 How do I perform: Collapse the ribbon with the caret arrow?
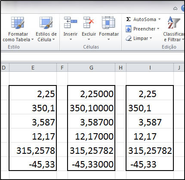coord(175,9)
